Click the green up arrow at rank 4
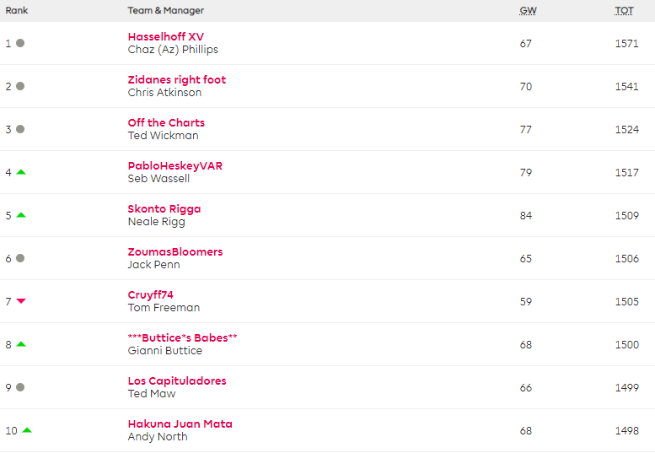This screenshot has width=655, height=453. 21,172
